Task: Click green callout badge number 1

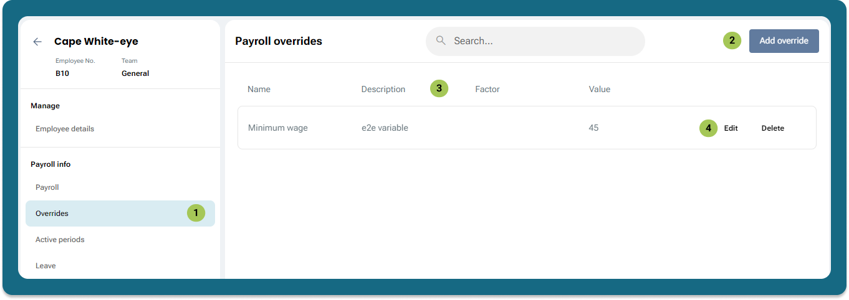Action: 196,213
